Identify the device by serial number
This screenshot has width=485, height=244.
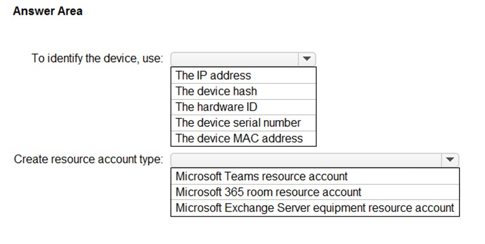[x=243, y=123]
